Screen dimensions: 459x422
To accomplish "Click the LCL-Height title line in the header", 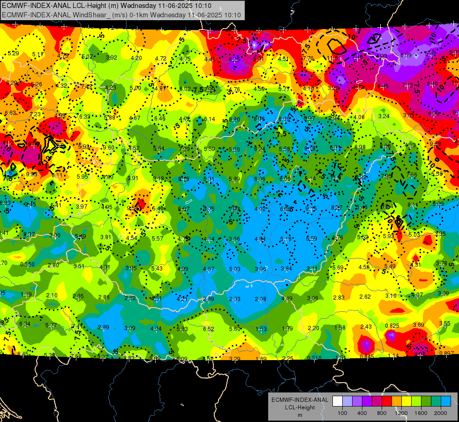I will point(106,6).
